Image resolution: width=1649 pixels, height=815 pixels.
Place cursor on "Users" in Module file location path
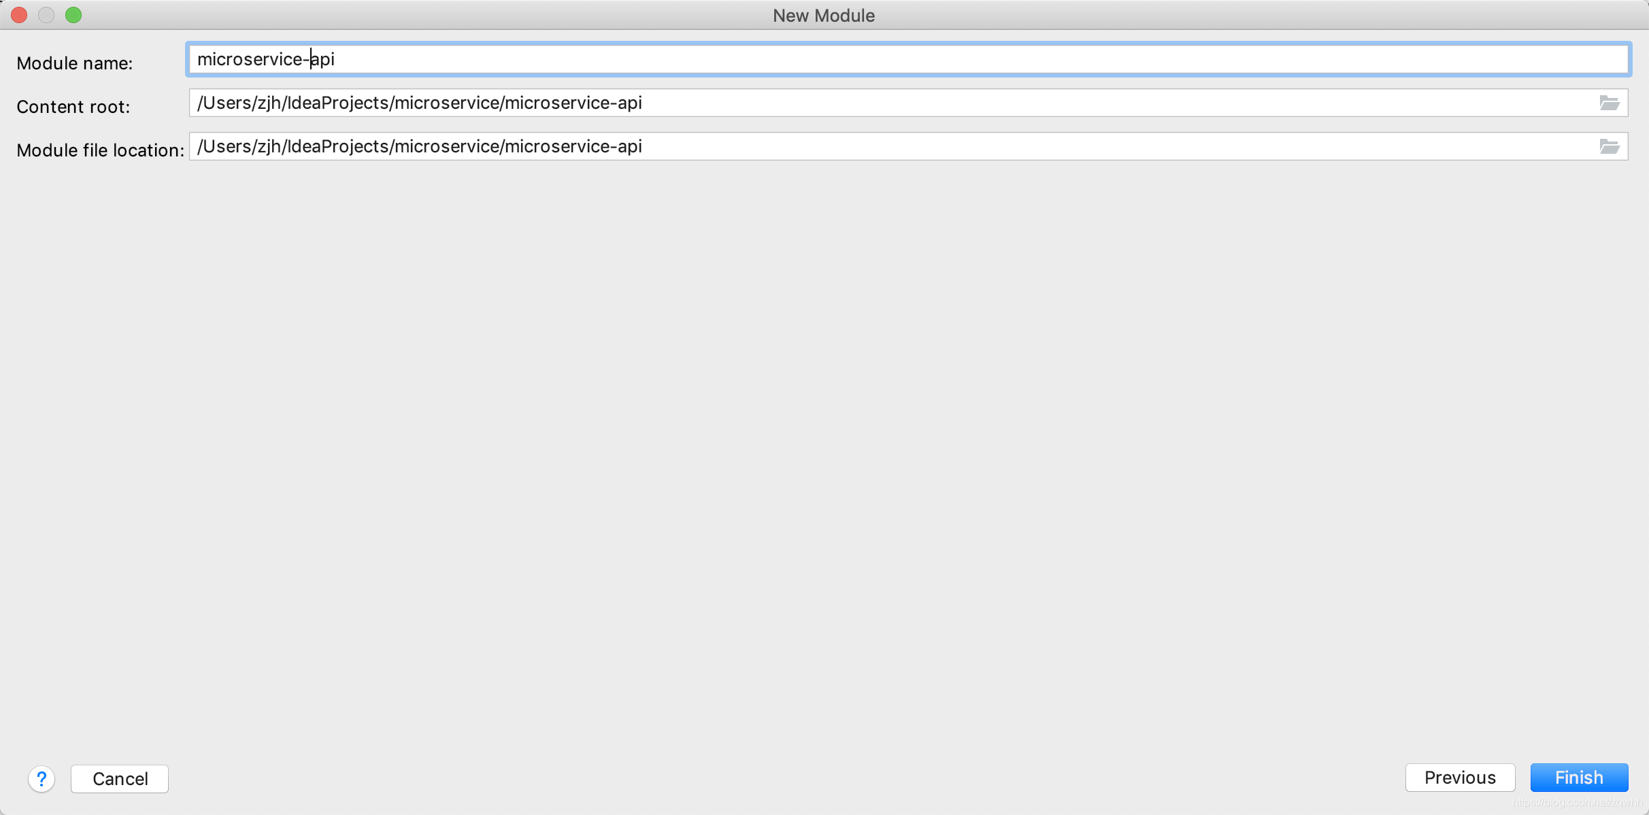(x=227, y=146)
